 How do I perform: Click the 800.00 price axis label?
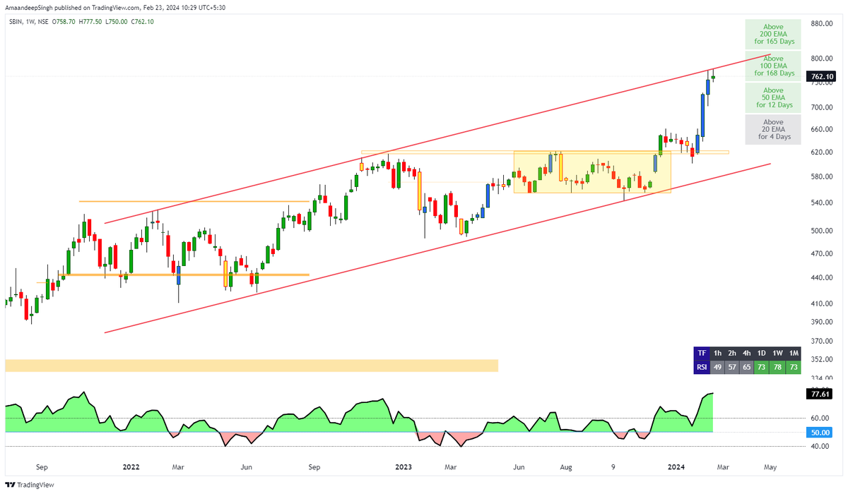823,59
